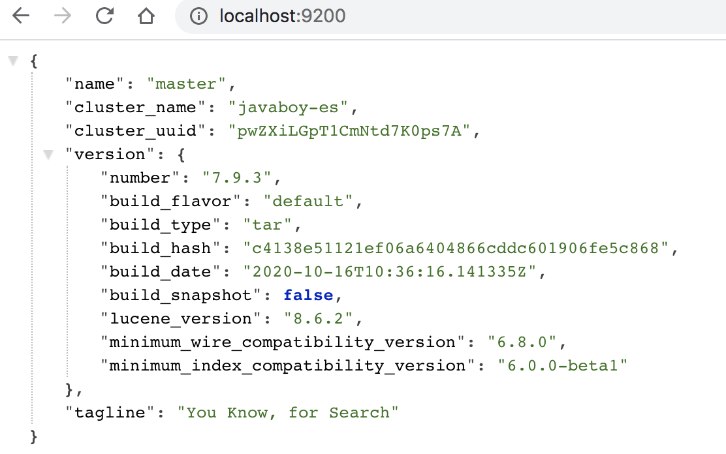Click the house-shaped home icon
This screenshot has height=454, width=726.
[146, 18]
